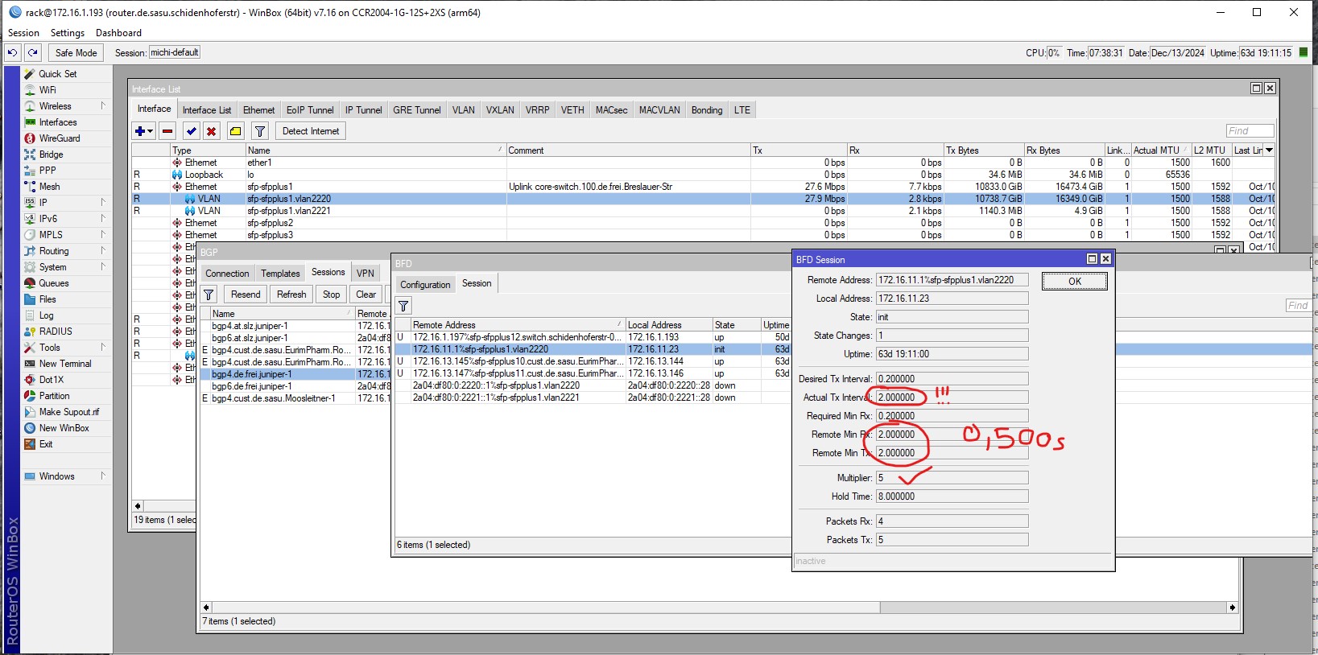Click the Redo arrow icon
Viewport: 1318px width, 655px height.
[x=32, y=52]
